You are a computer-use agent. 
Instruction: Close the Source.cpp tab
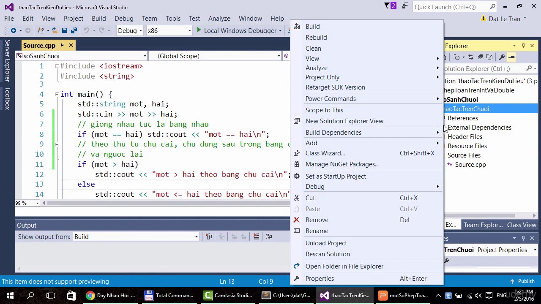71,45
